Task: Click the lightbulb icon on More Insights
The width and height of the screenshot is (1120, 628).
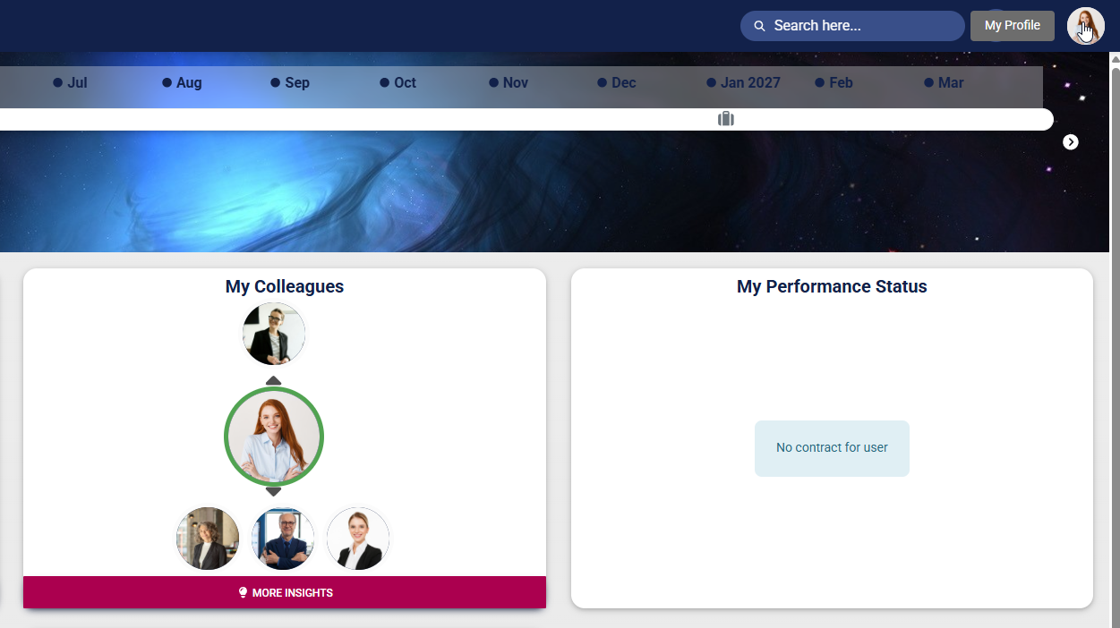Action: (243, 591)
